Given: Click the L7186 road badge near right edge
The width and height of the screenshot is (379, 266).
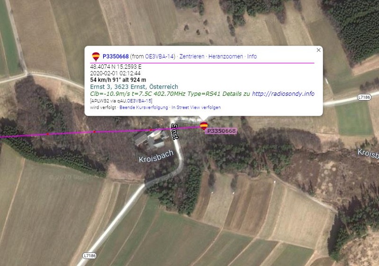Looking at the screenshot, I should pos(364,97).
